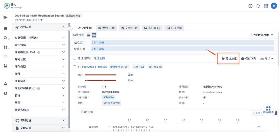This screenshot has height=132, width=279.
Task: Open the 导出 dropdown
Action: pyautogui.click(x=267, y=59)
